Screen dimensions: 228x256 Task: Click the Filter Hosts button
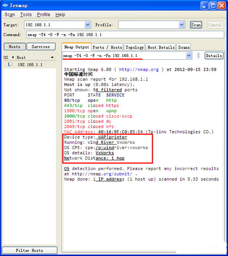point(29,250)
